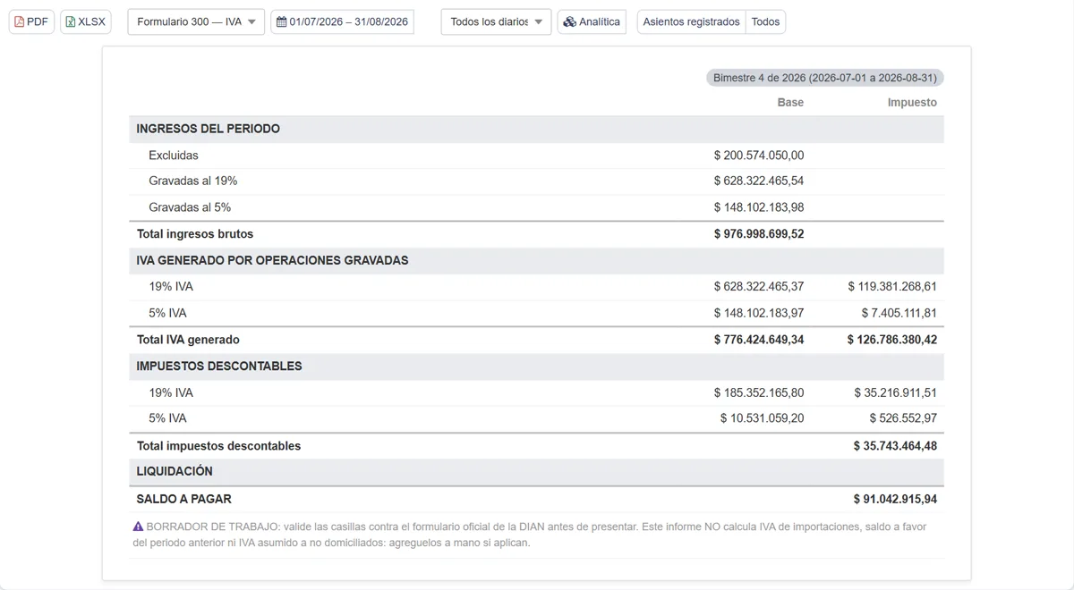Viewport: 1074px width, 590px height.
Task: Click the amount $ 148.102.183,98
Action: [x=759, y=207]
